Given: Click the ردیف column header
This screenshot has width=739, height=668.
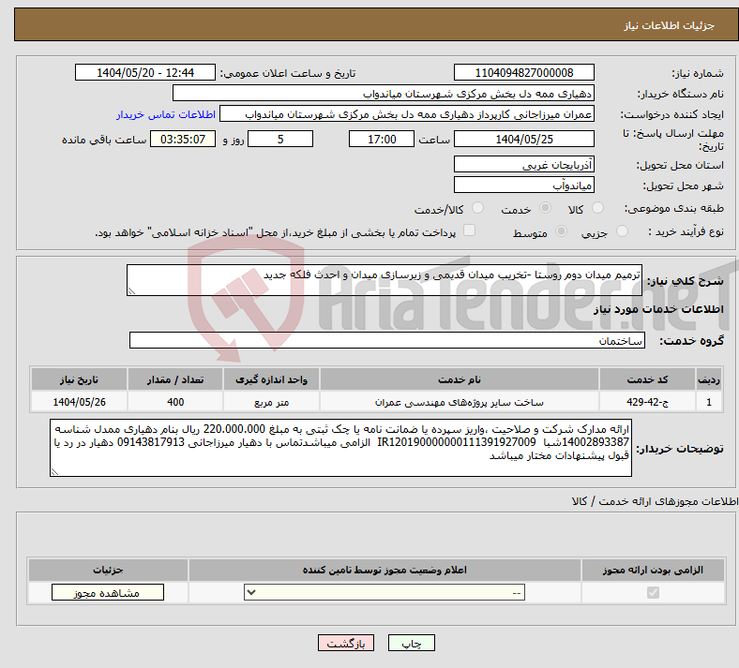Looking at the screenshot, I should 709,379.
